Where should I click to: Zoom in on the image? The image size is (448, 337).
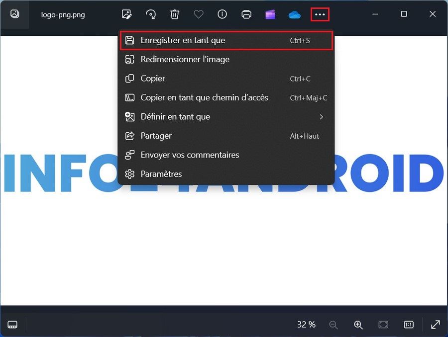click(358, 325)
